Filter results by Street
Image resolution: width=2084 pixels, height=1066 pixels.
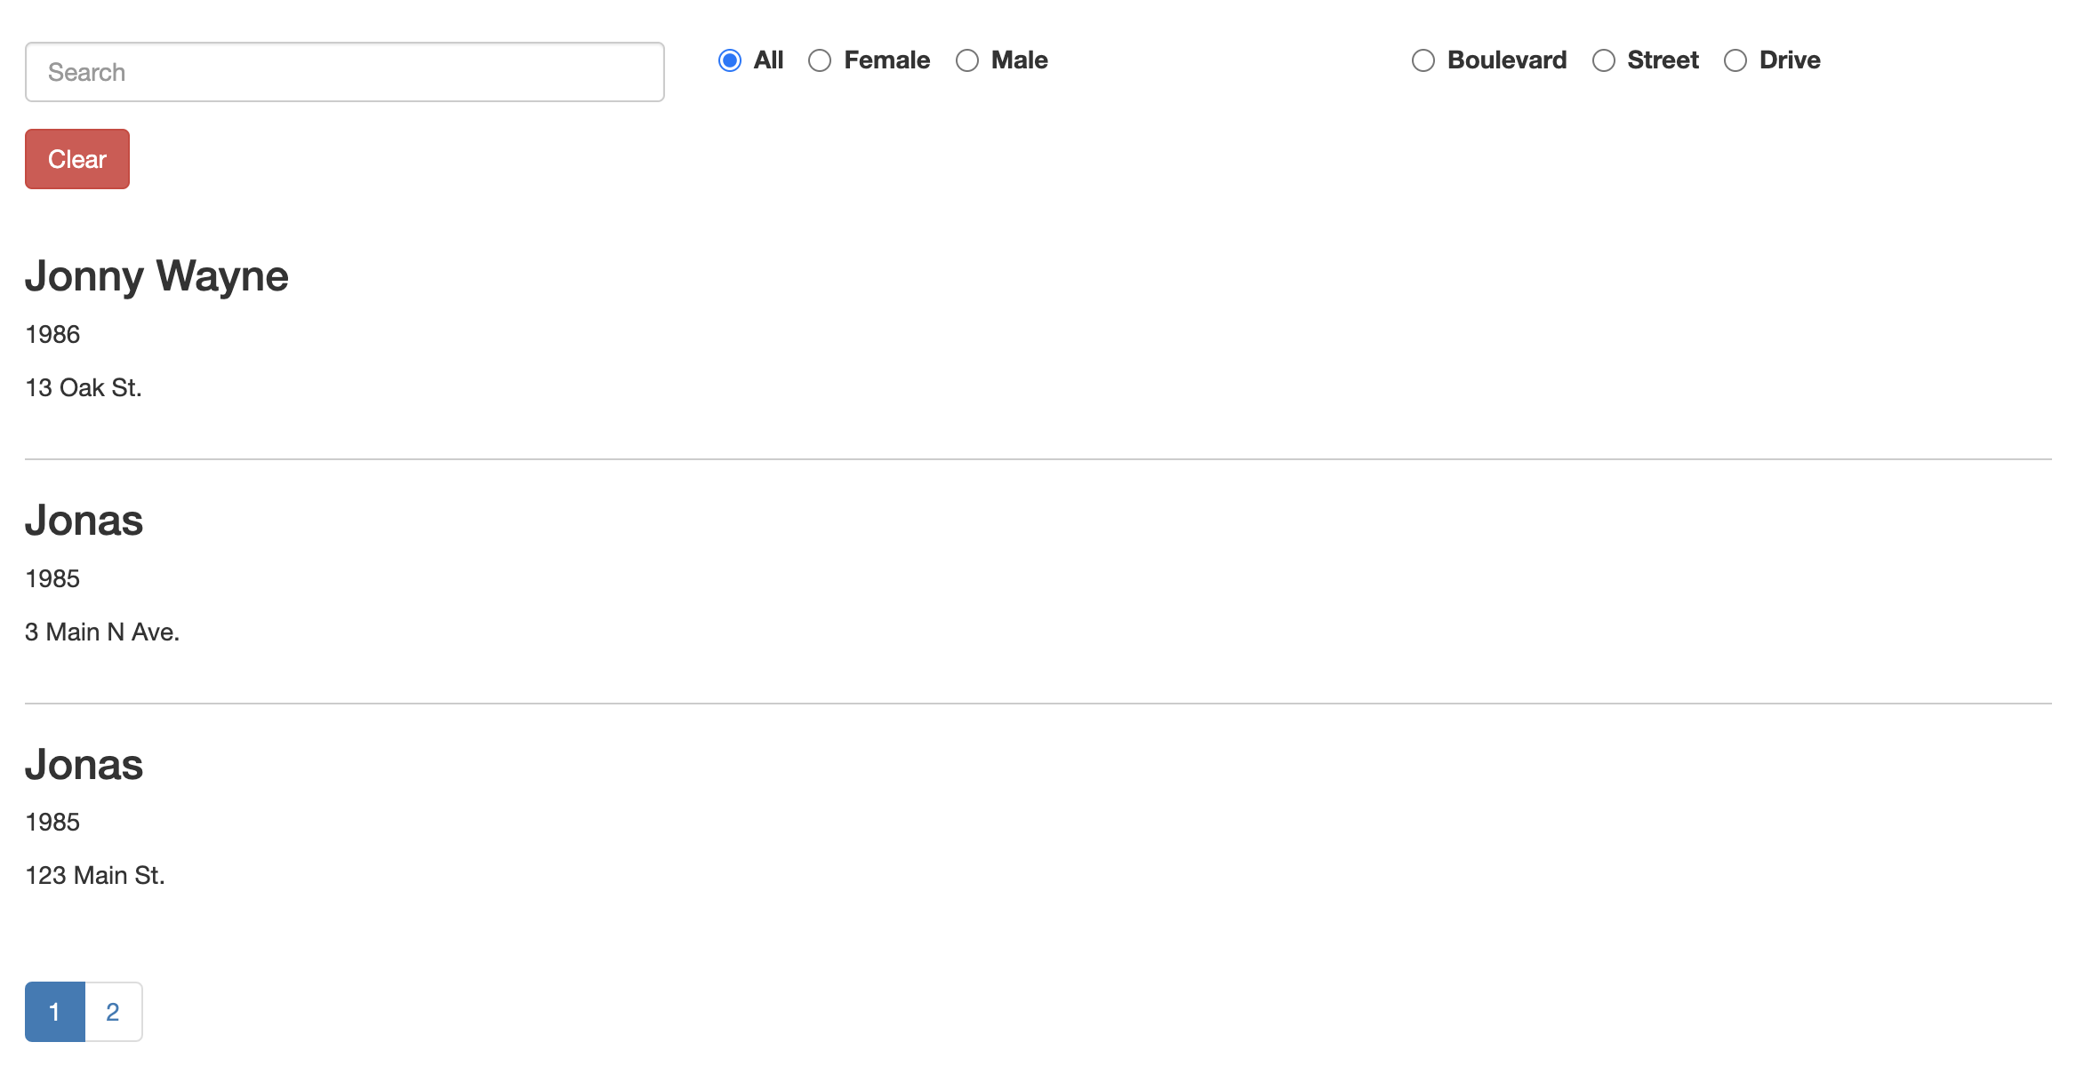[1604, 60]
